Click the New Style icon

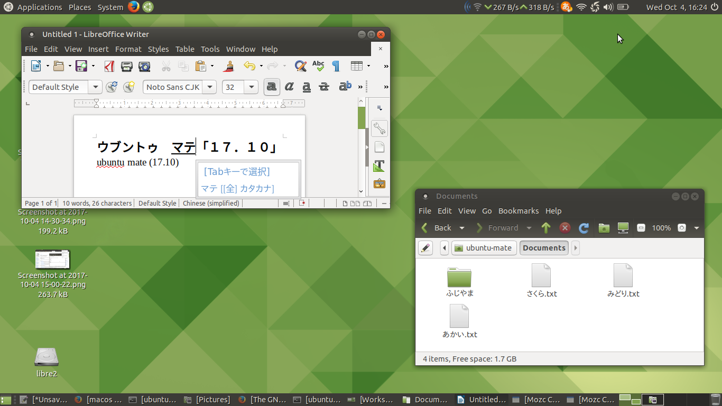129,87
